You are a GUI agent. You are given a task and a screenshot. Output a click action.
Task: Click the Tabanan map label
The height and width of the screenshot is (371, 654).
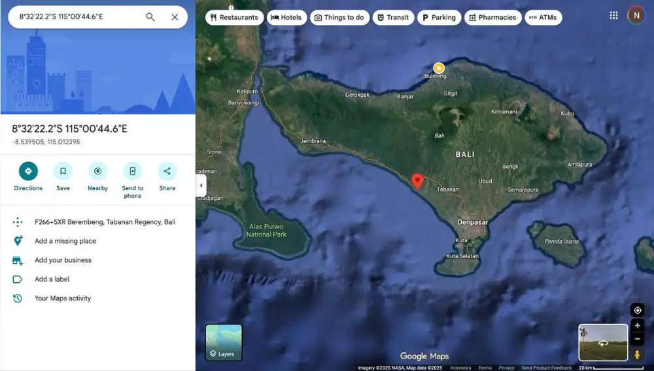click(x=447, y=189)
